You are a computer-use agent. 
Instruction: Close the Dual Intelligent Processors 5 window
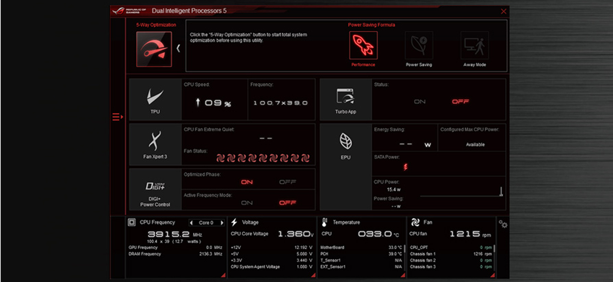(x=504, y=11)
